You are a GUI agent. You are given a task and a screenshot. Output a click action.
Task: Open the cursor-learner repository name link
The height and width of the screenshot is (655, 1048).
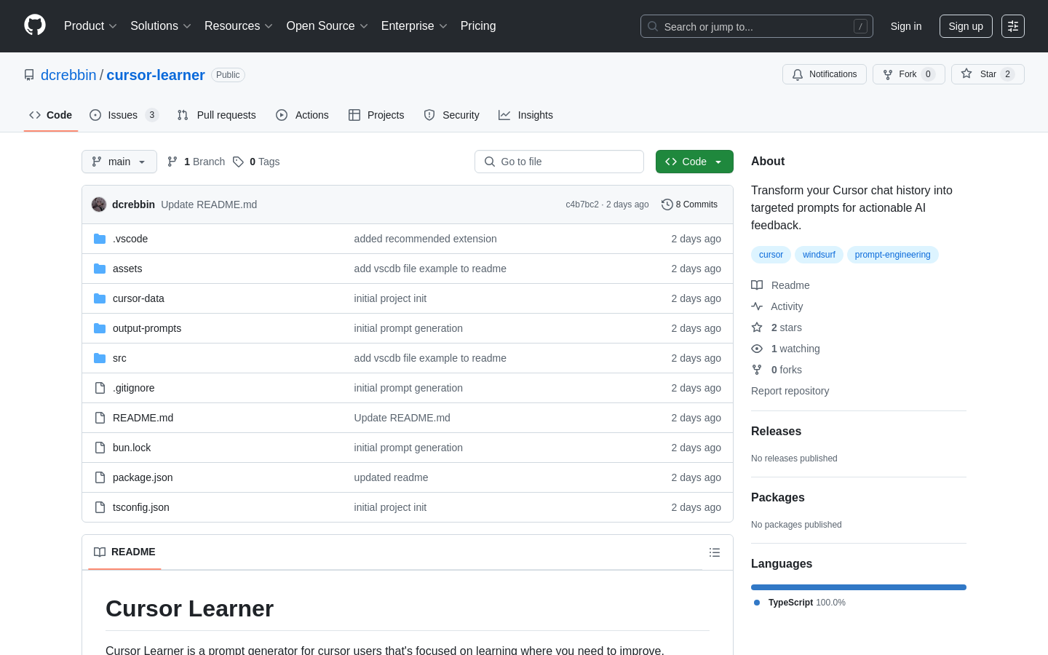coord(156,75)
